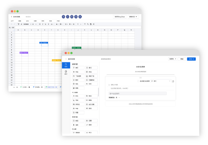Image resolution: width=208 pixels, height=145 pixels.
Task: Click the format painter icon in spreadsheet toolbar
Action: click(x=18, y=24)
